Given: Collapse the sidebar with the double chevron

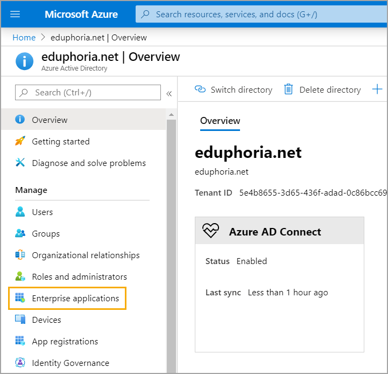Looking at the screenshot, I should point(169,94).
